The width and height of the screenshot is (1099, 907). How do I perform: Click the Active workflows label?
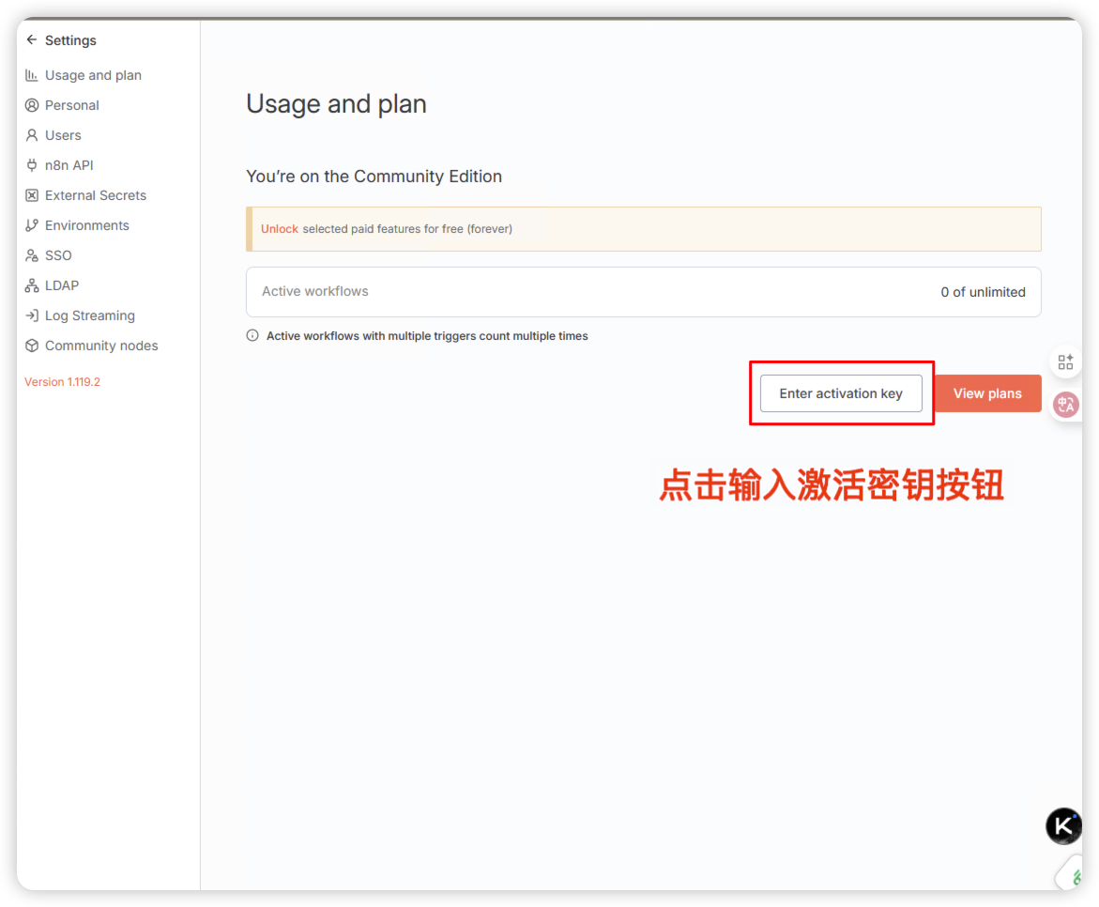tap(314, 292)
